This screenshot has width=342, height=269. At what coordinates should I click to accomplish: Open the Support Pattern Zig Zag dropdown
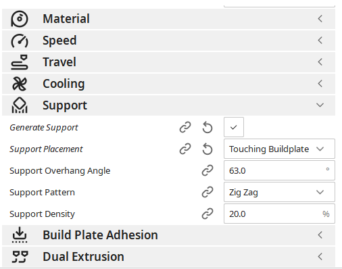[x=279, y=192]
